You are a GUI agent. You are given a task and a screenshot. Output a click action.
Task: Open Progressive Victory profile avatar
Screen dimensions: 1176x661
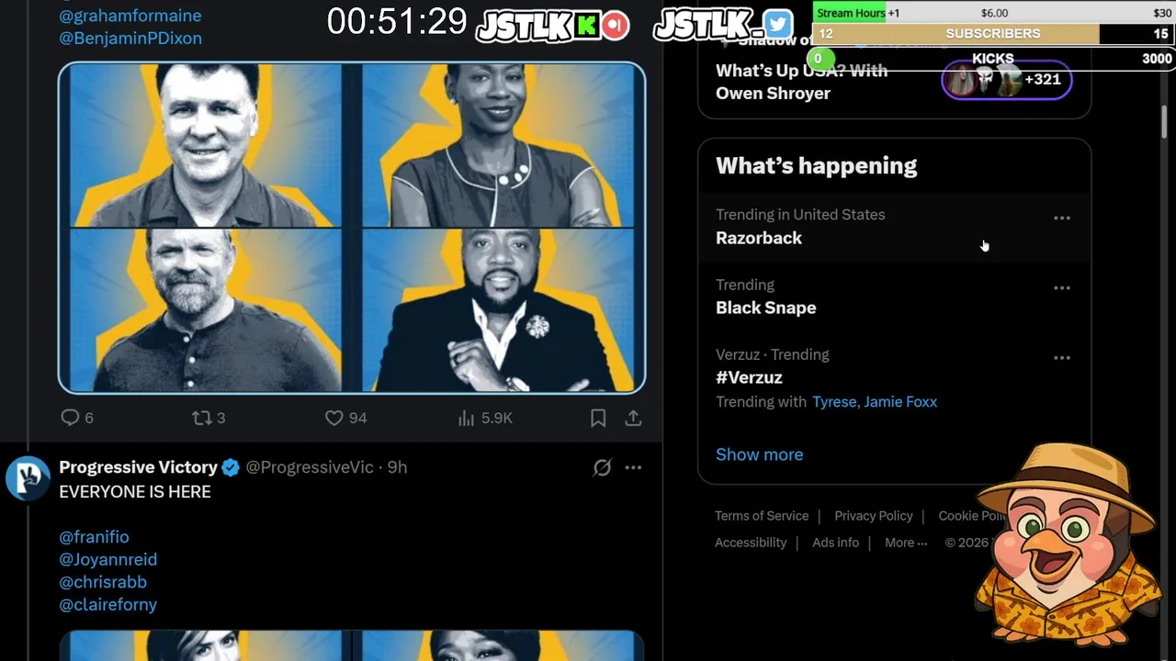(28, 478)
